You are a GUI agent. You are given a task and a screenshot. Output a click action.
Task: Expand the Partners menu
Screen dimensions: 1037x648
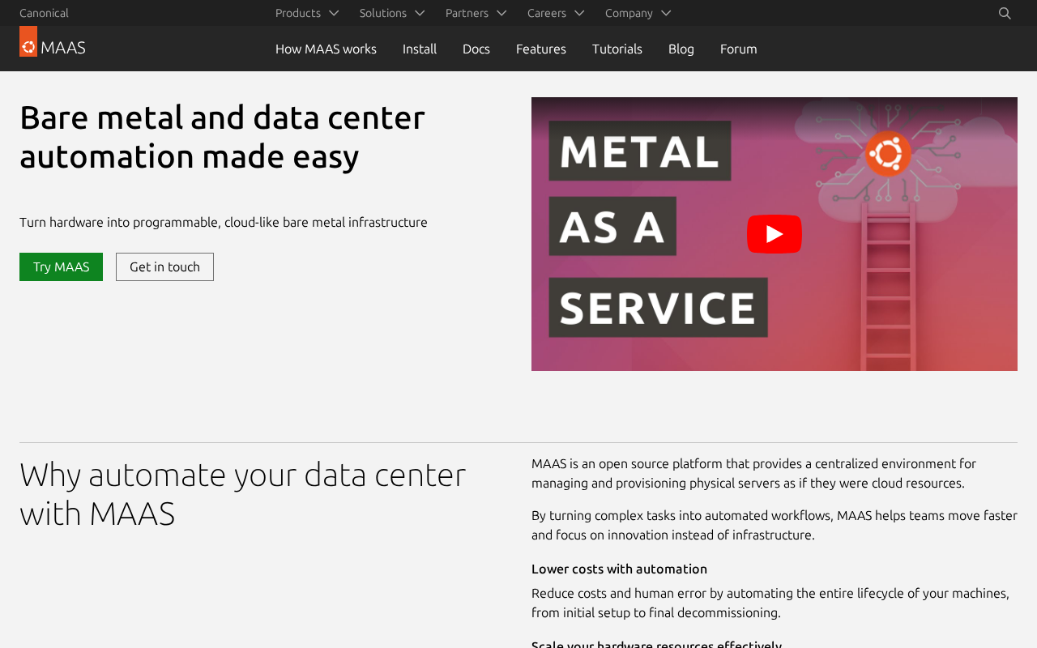(x=476, y=13)
